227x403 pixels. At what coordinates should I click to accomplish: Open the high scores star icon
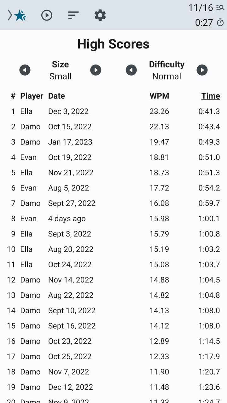pos(20,15)
